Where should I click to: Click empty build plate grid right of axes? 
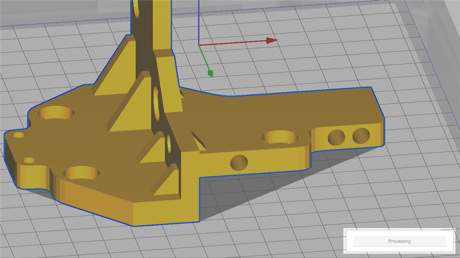coord(337,58)
